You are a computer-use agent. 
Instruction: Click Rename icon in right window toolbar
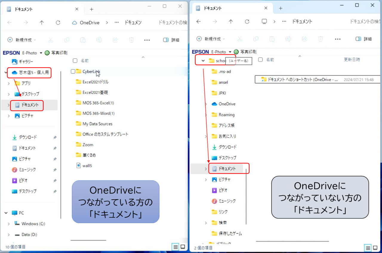288,39
